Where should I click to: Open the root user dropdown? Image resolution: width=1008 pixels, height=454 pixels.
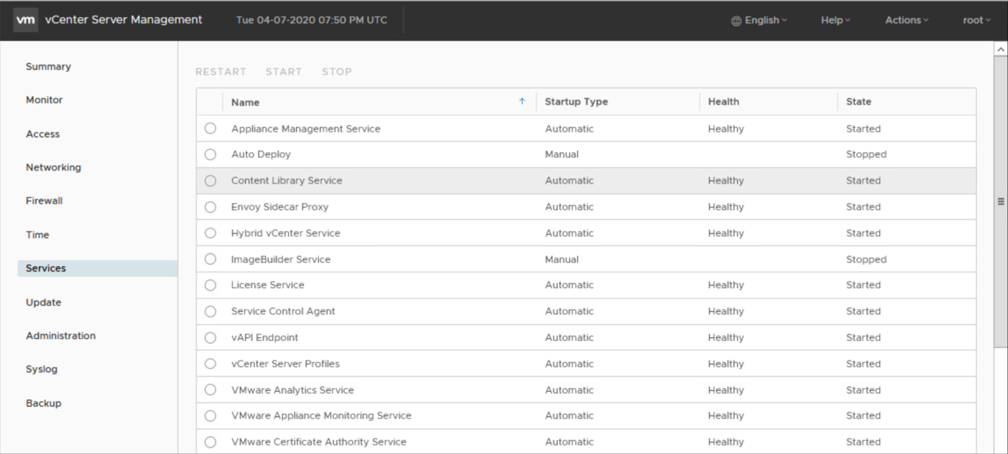(976, 20)
